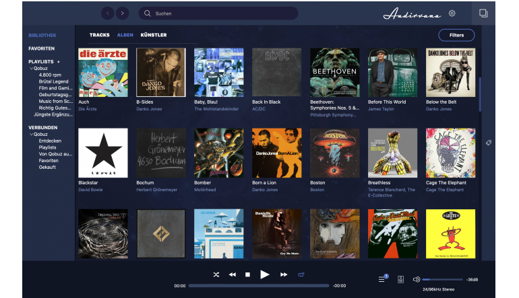
Task: Open the Before This World album cover
Action: point(392,73)
